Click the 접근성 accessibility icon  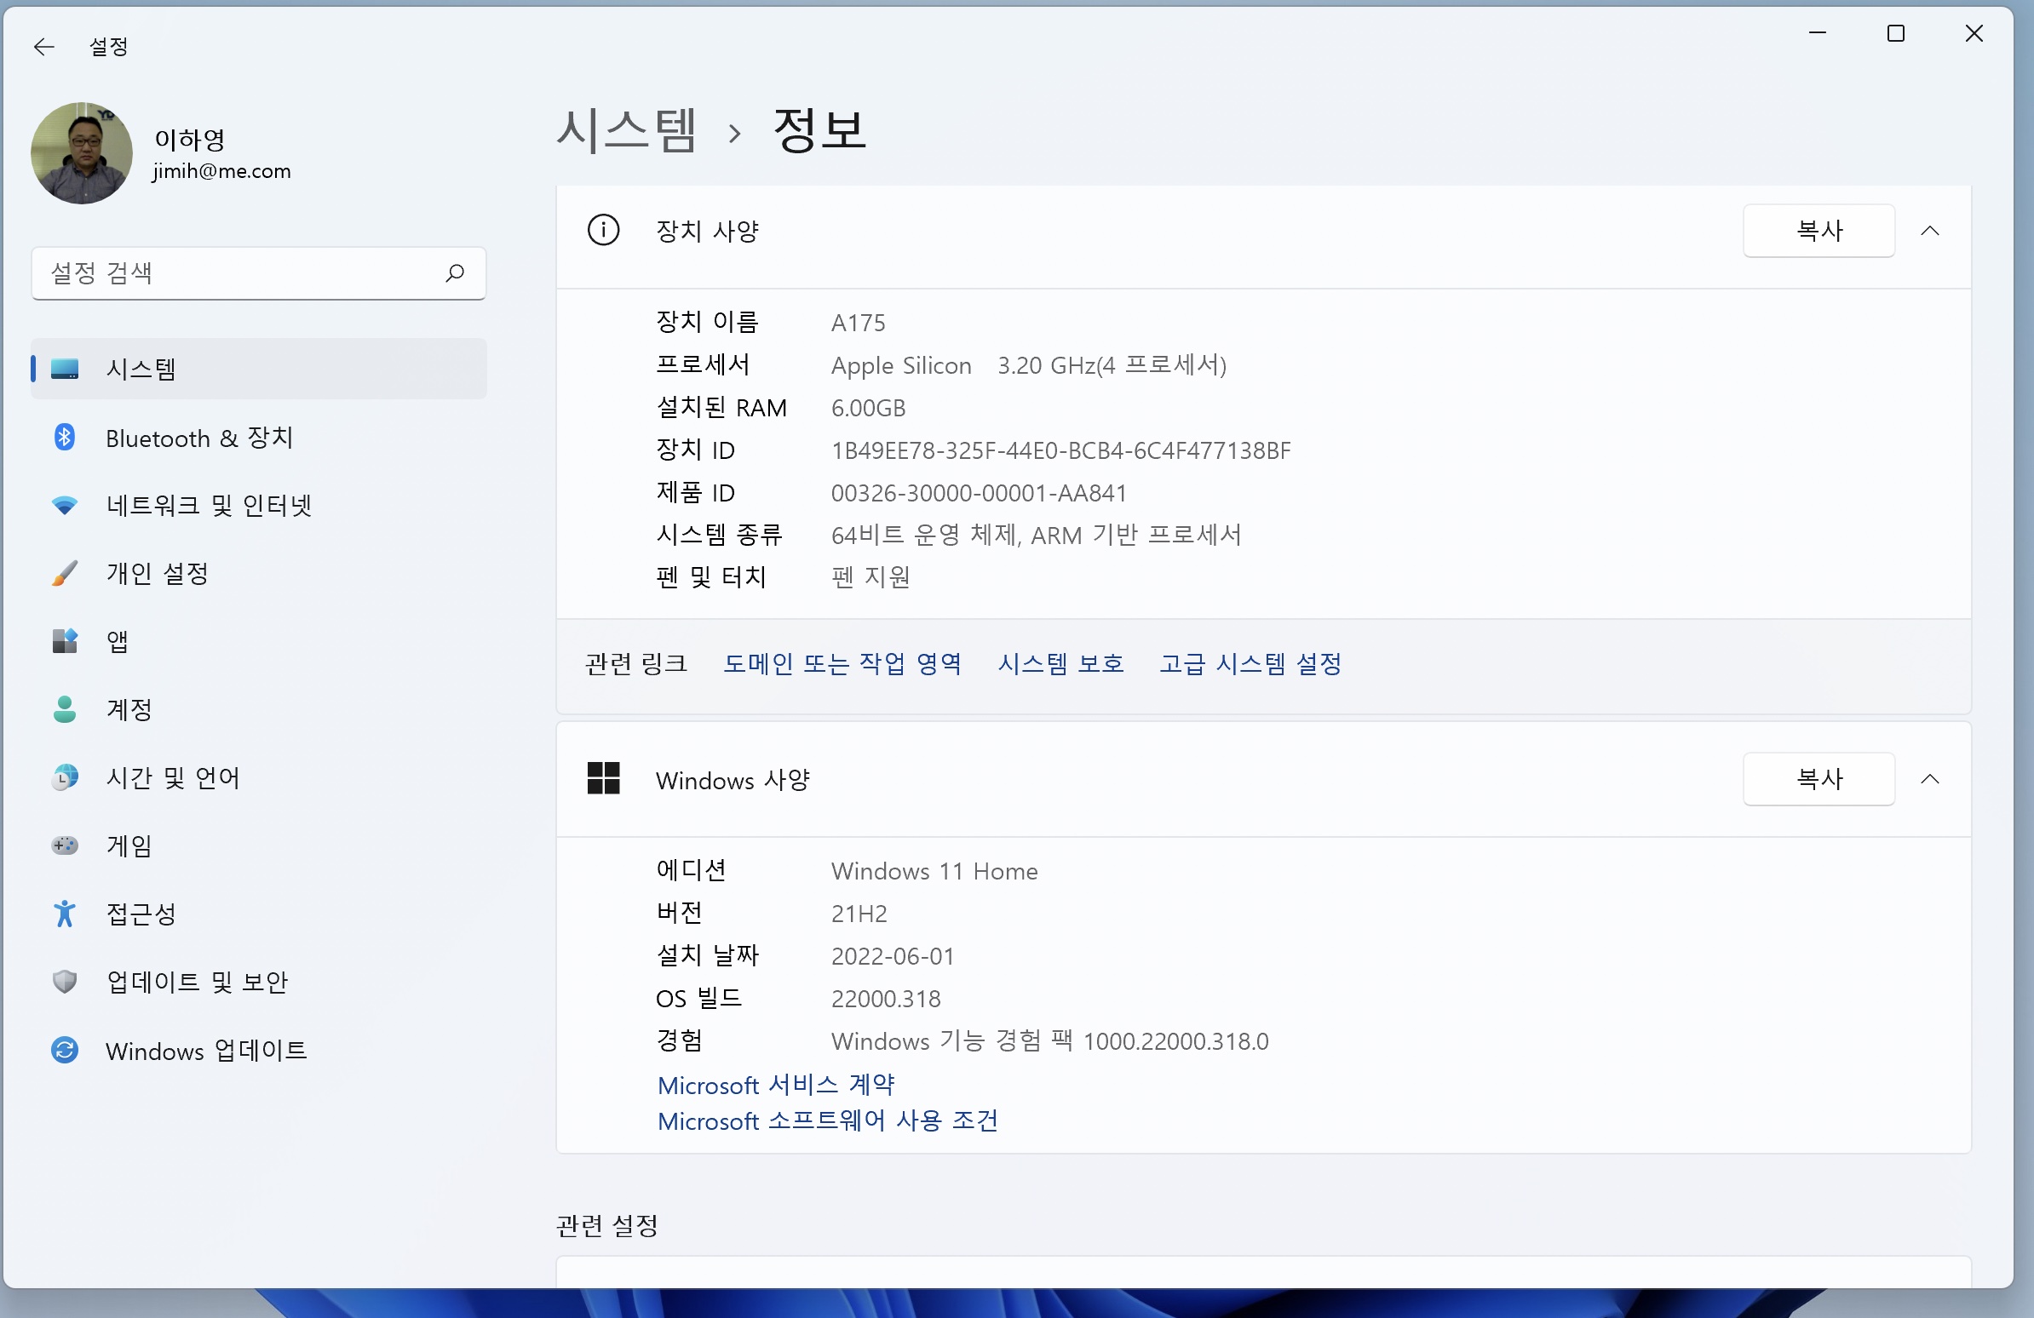[x=65, y=913]
